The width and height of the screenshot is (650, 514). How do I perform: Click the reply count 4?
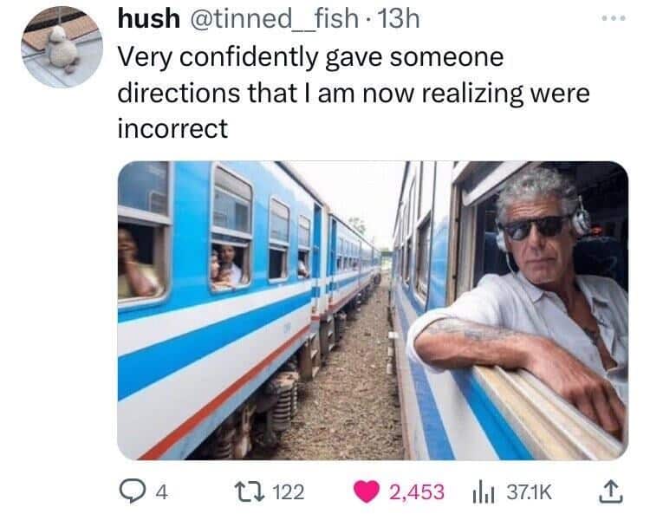pos(161,492)
